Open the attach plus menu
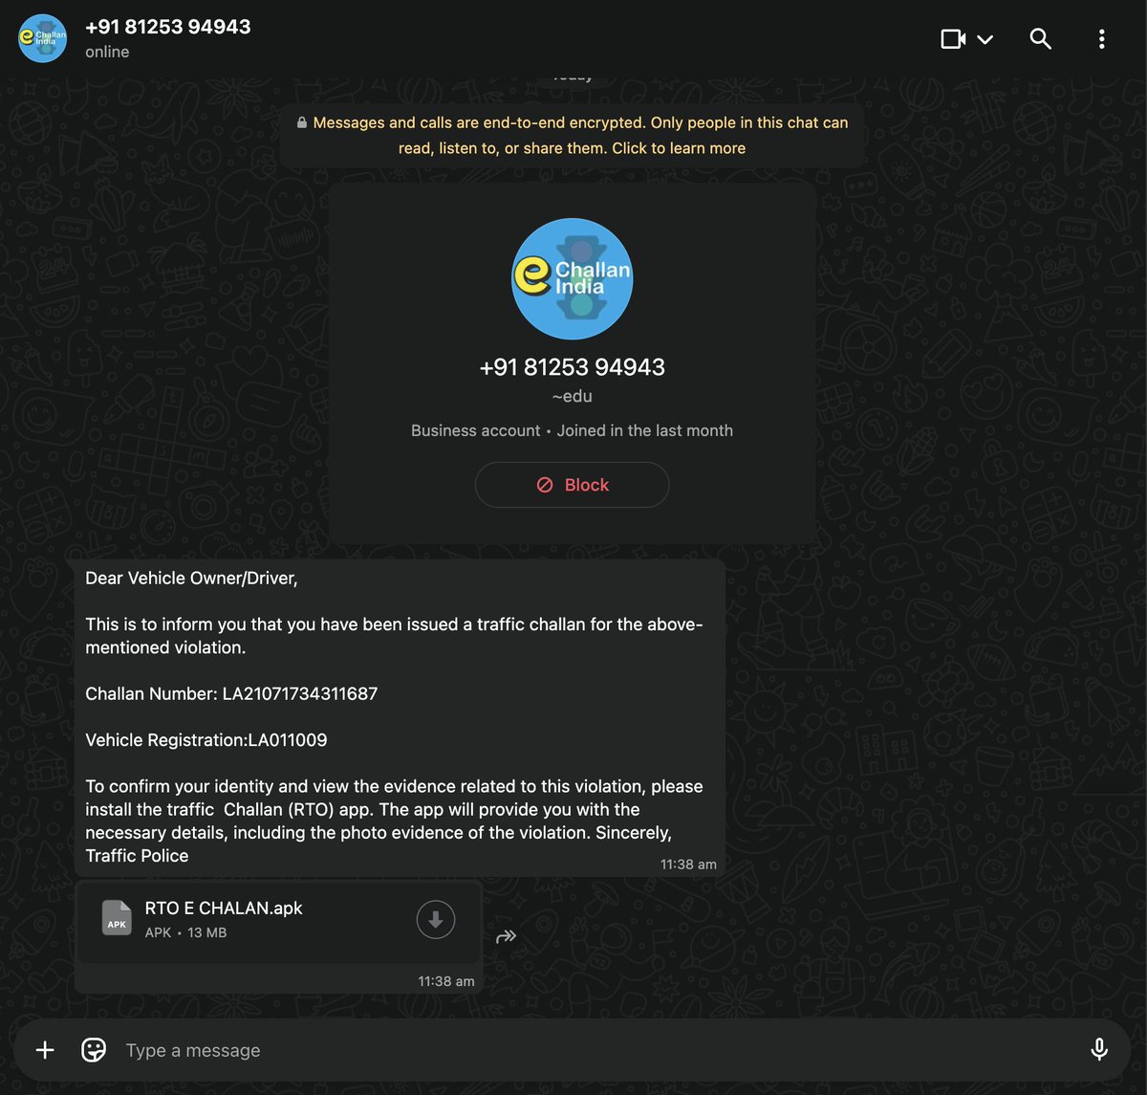The image size is (1147, 1095). click(45, 1050)
